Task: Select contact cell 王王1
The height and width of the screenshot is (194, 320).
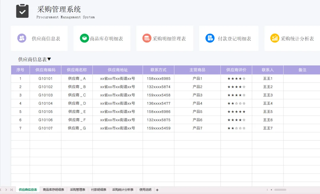Action: coord(268,79)
